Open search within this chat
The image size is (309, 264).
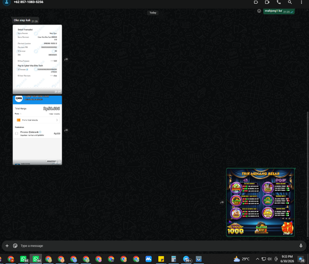pos(290,2)
